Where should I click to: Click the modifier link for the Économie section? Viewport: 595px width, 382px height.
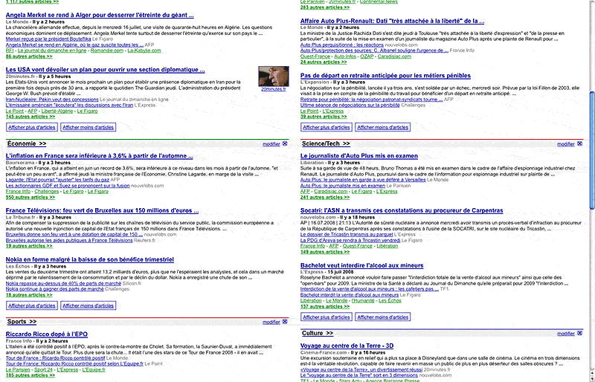[x=271, y=144]
